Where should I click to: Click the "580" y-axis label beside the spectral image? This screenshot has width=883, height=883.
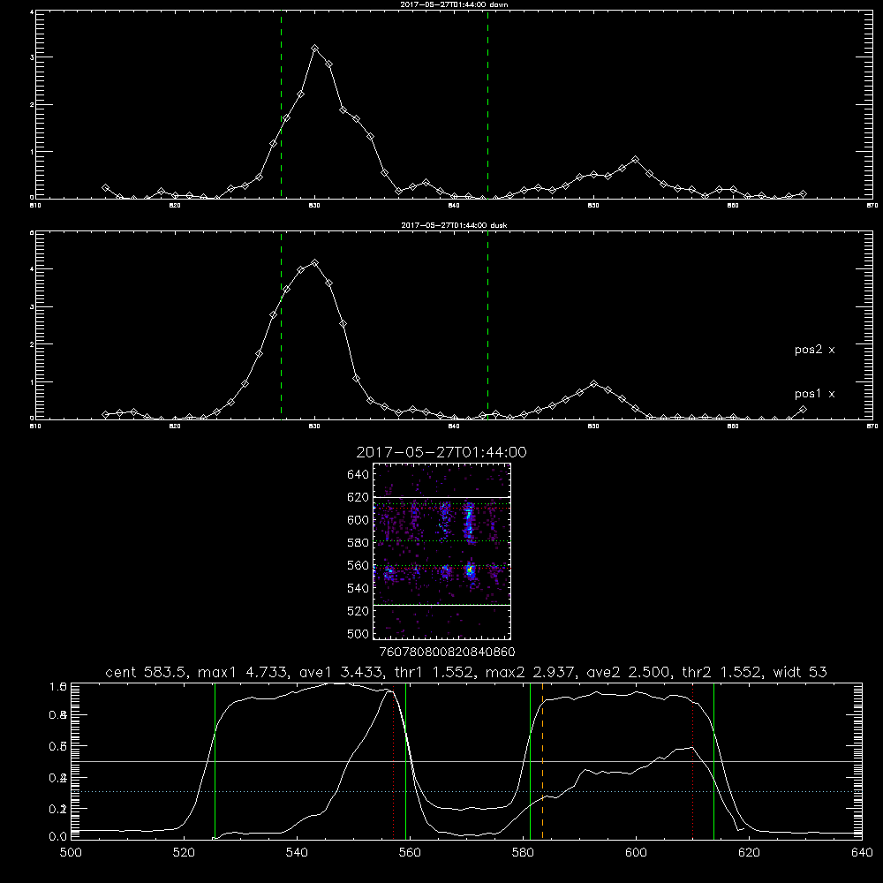click(x=358, y=543)
